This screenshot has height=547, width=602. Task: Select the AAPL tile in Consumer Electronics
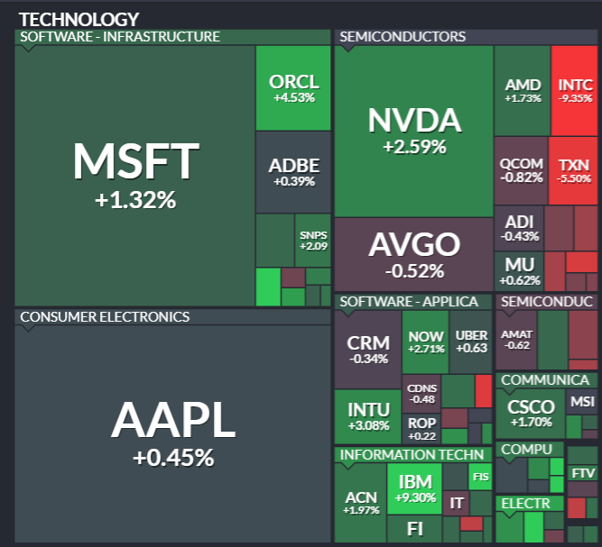pos(172,431)
